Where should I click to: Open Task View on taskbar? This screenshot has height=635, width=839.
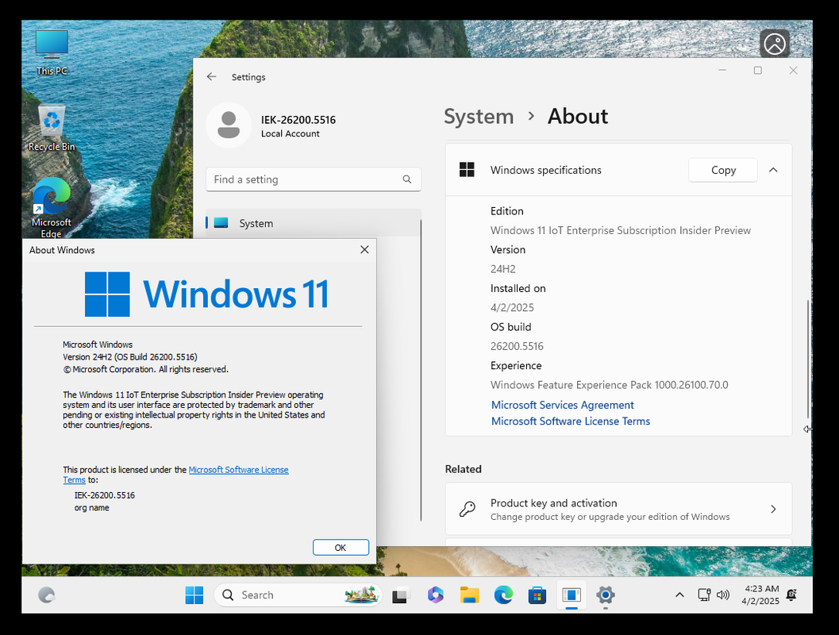[x=401, y=595]
